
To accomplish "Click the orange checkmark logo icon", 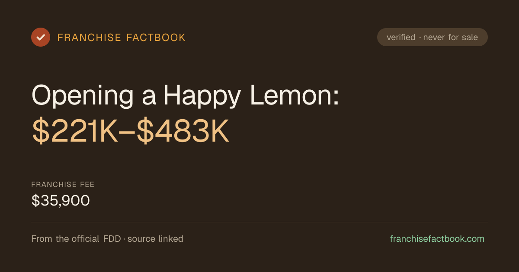I will [x=41, y=37].
